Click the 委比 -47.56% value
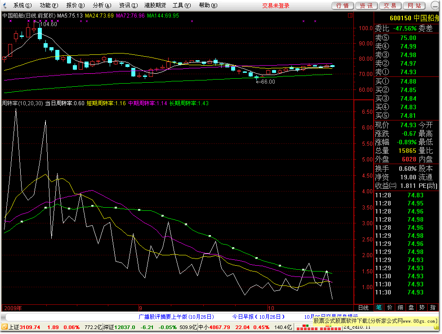The width and height of the screenshot is (442, 334). tap(405, 28)
